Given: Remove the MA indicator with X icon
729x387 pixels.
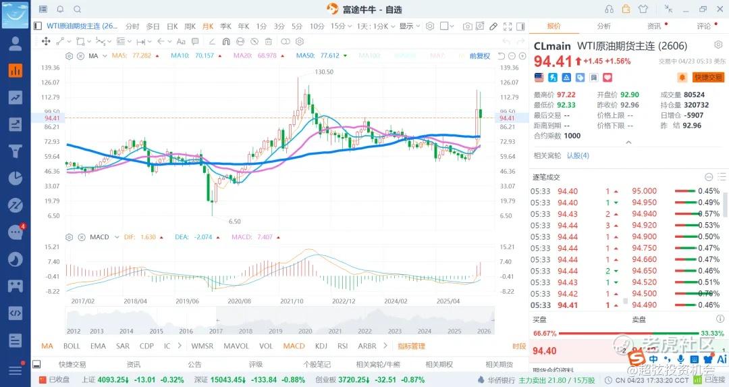Looking at the screenshot, I should pos(80,56).
